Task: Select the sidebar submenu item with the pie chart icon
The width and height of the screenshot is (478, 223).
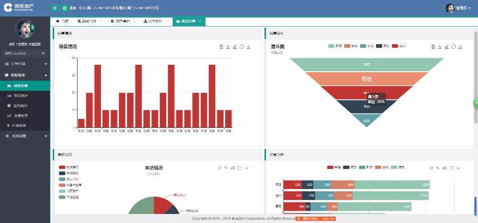Action: (25, 106)
